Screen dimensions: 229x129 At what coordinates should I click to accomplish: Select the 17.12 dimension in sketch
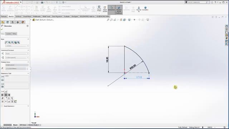coord(139,77)
